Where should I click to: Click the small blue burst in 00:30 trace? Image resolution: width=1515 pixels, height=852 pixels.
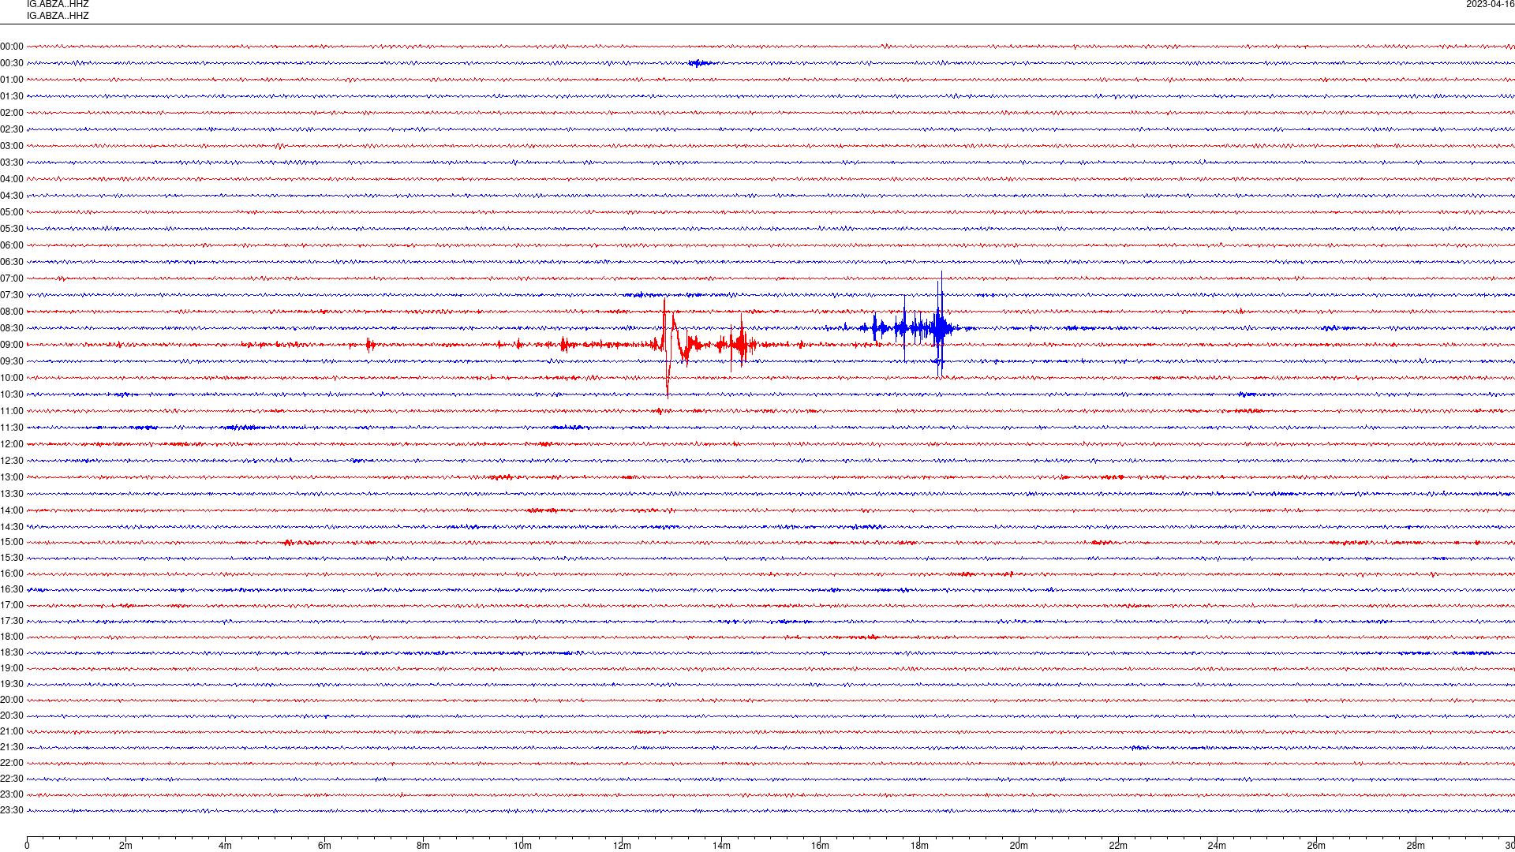(699, 63)
